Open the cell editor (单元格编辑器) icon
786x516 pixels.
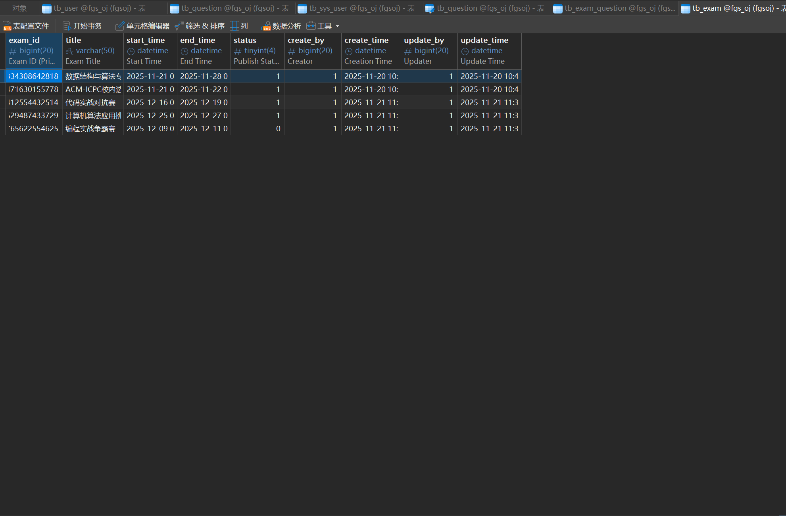119,26
